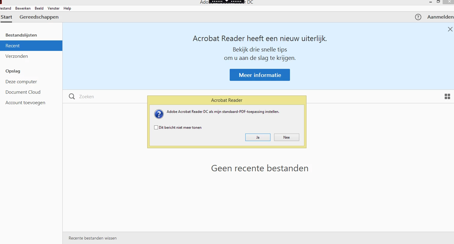Open the Bestand menu
This screenshot has width=454, height=244.
coord(5,8)
